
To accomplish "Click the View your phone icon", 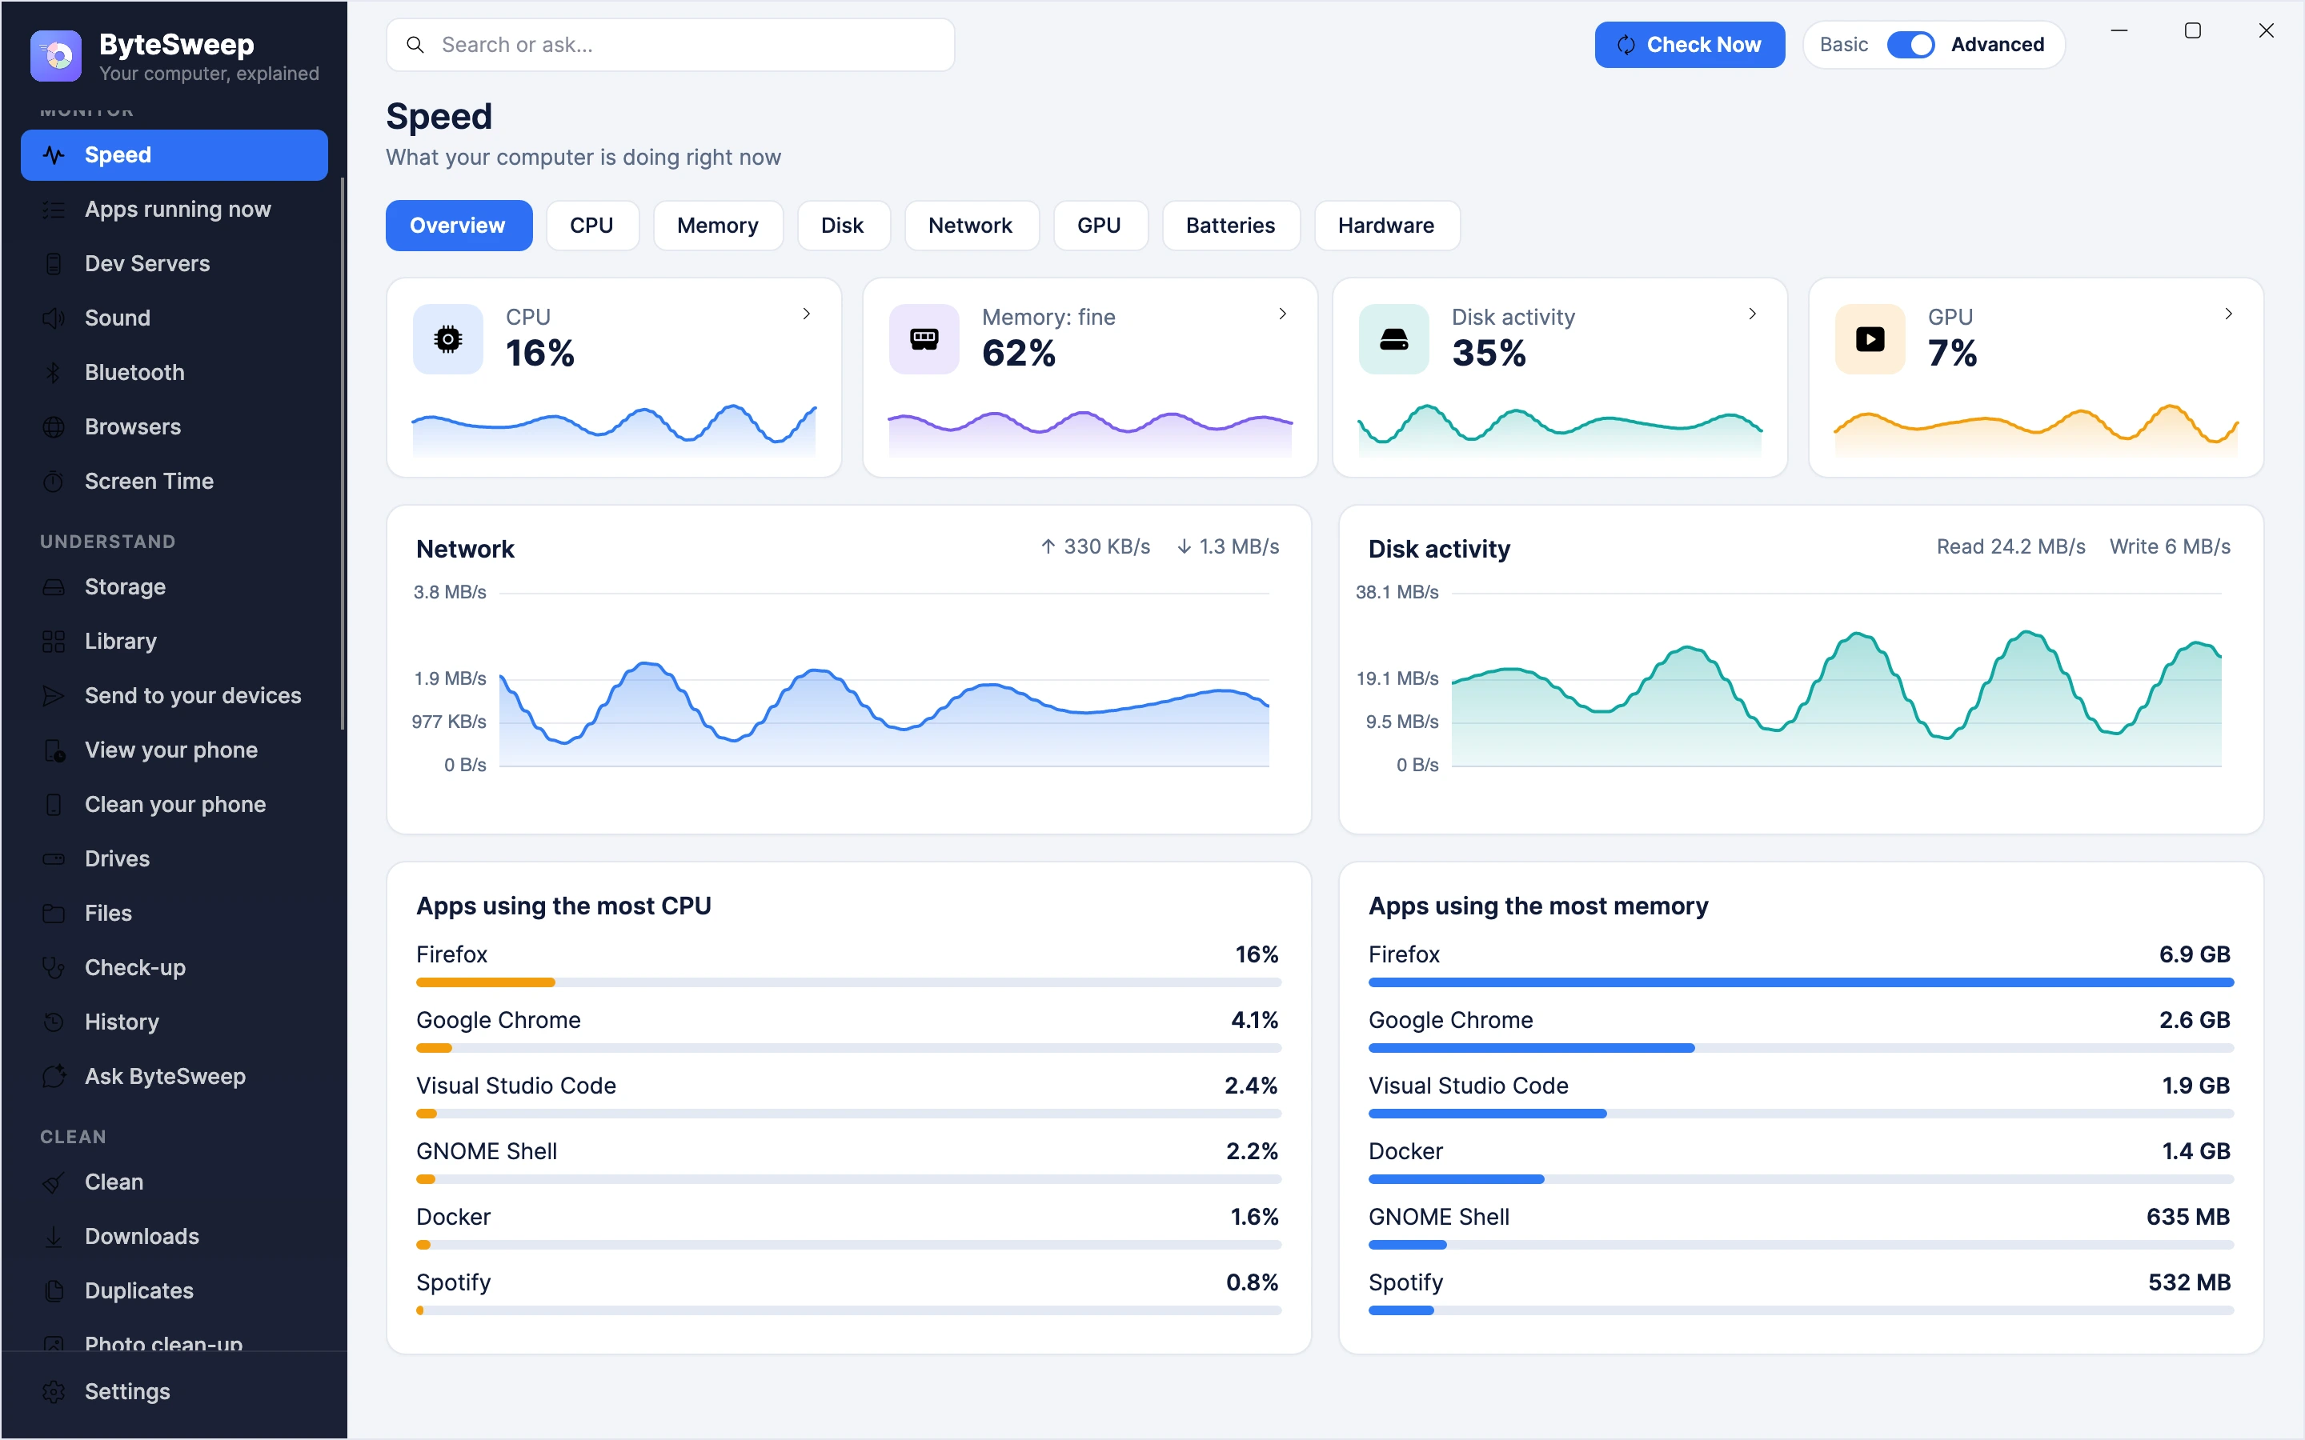I will coord(54,750).
